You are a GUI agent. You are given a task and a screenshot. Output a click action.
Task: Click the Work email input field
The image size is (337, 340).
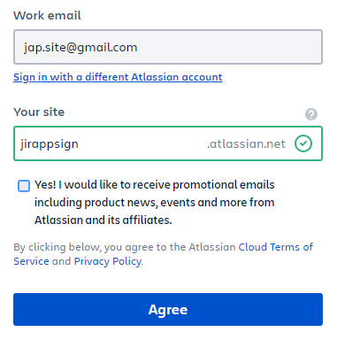pyautogui.click(x=168, y=47)
